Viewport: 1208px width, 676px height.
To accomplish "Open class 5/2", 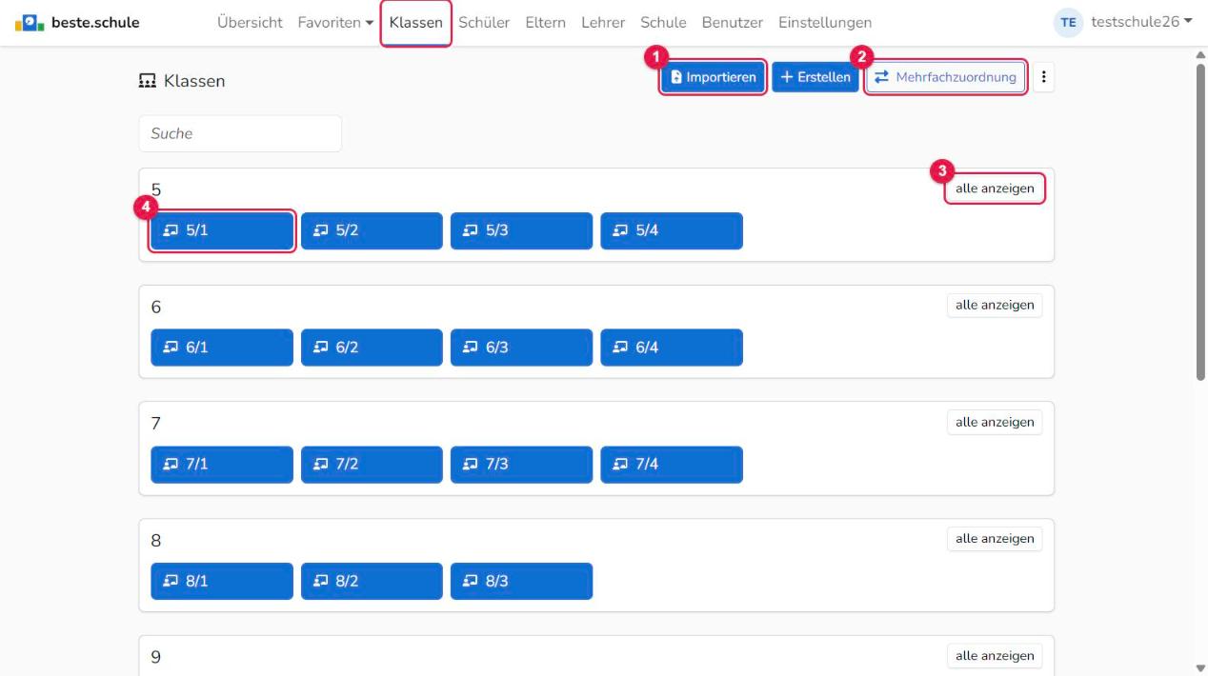I will point(372,230).
